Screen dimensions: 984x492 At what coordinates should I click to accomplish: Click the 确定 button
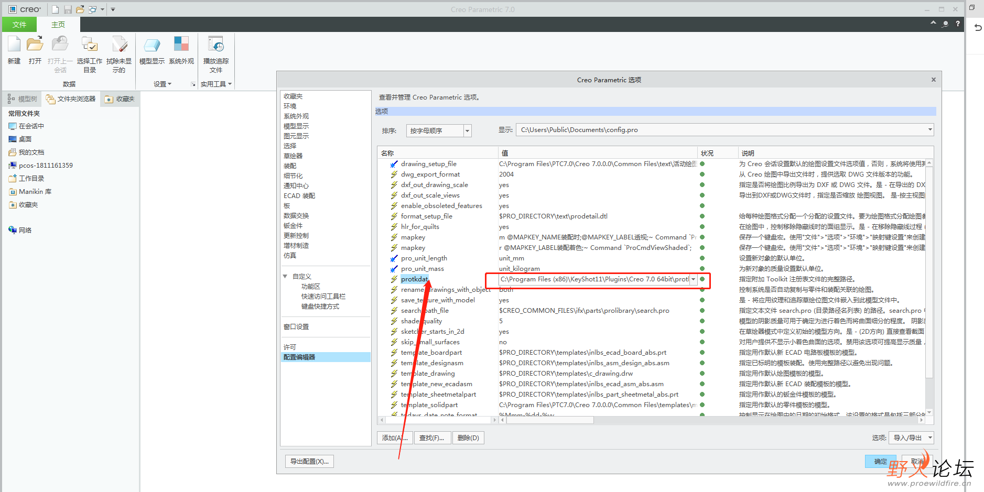pos(881,462)
